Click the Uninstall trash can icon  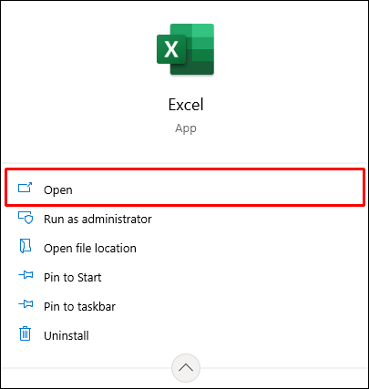point(25,333)
